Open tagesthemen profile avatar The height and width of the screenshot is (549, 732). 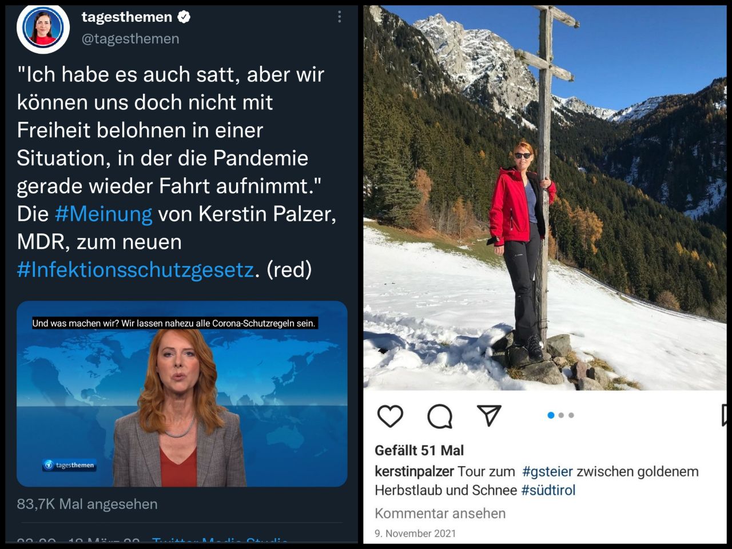click(43, 27)
